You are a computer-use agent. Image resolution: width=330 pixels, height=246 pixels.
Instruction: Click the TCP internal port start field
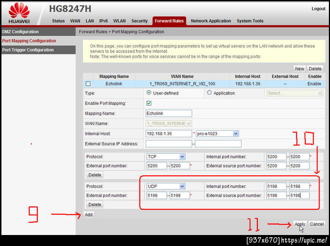[x=276, y=156]
